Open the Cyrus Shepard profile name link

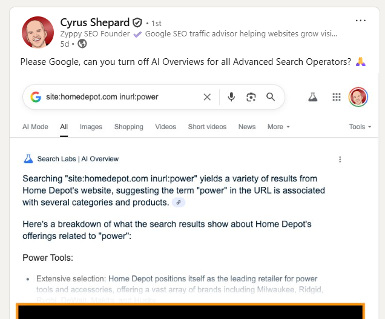(95, 22)
